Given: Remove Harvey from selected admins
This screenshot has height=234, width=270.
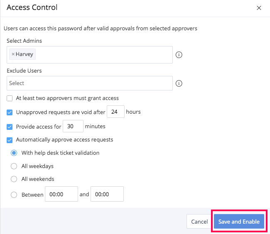Looking at the screenshot, I should [13, 54].
